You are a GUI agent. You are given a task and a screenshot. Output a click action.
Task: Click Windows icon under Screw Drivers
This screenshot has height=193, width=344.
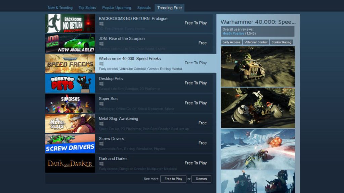(101, 144)
